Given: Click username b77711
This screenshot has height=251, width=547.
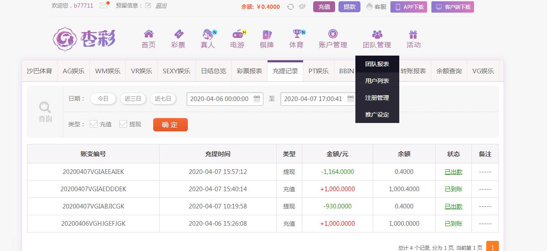Looking at the screenshot, I should [84, 6].
